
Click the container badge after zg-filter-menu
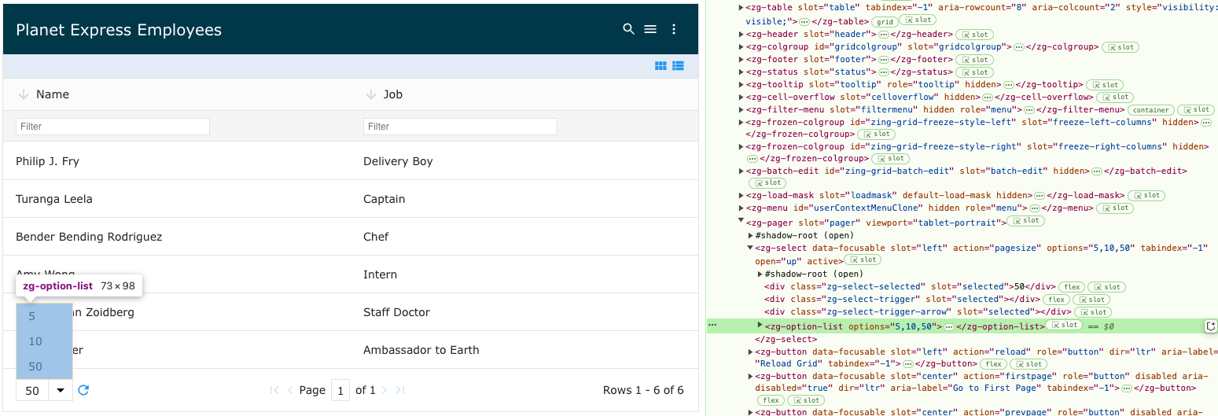[x=1151, y=110]
